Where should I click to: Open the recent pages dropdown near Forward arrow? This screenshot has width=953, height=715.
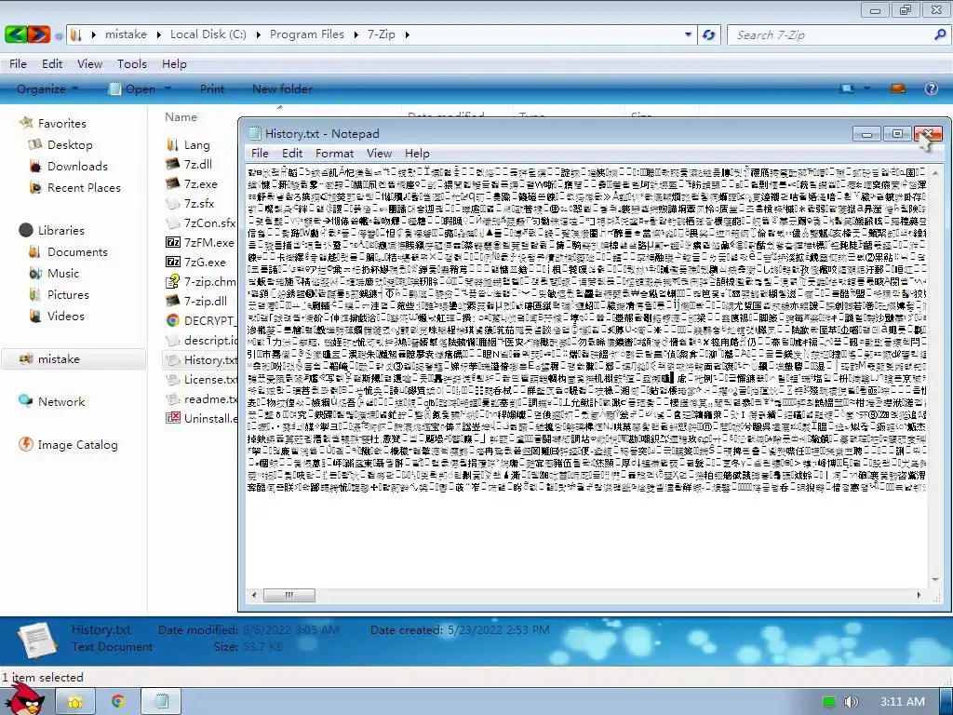[59, 36]
